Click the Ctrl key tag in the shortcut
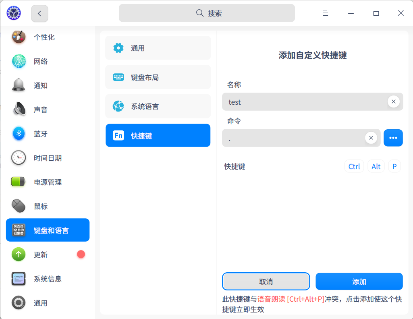This screenshot has width=413, height=319. [354, 166]
